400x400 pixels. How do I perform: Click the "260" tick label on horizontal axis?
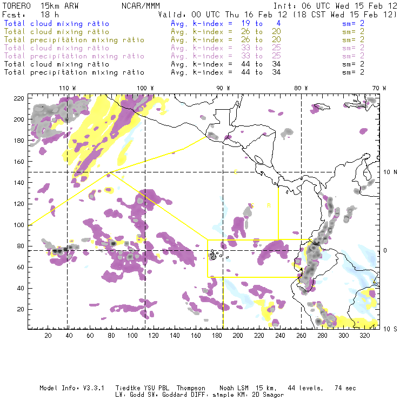click(x=301, y=336)
